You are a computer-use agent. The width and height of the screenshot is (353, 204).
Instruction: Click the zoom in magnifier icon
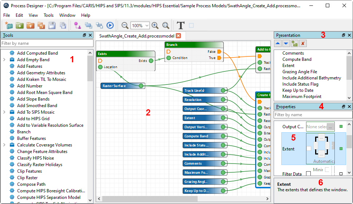(155, 25)
